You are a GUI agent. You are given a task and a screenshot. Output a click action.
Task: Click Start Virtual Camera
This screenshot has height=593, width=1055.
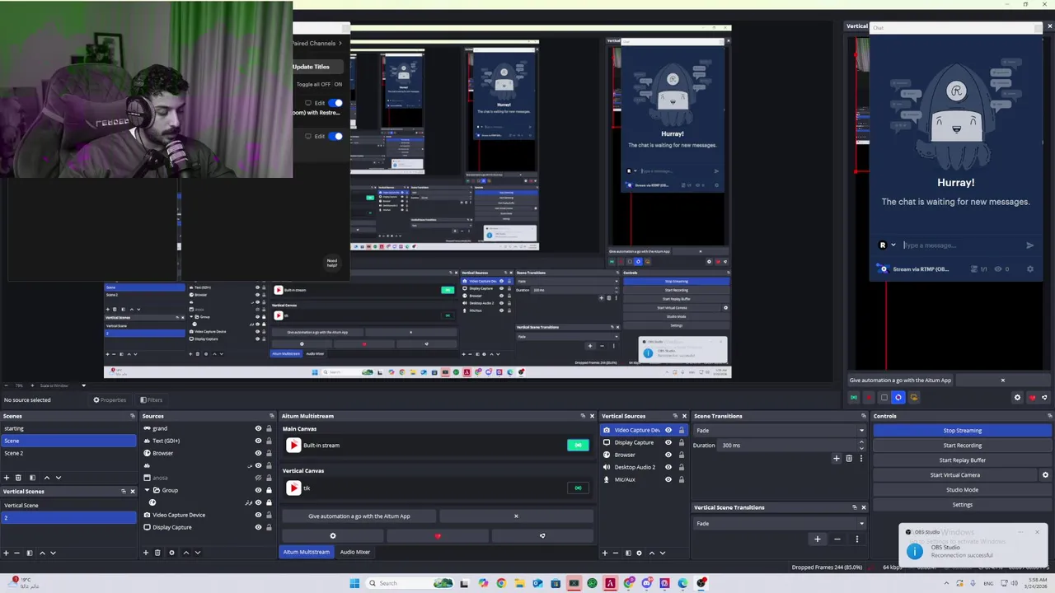tap(955, 475)
